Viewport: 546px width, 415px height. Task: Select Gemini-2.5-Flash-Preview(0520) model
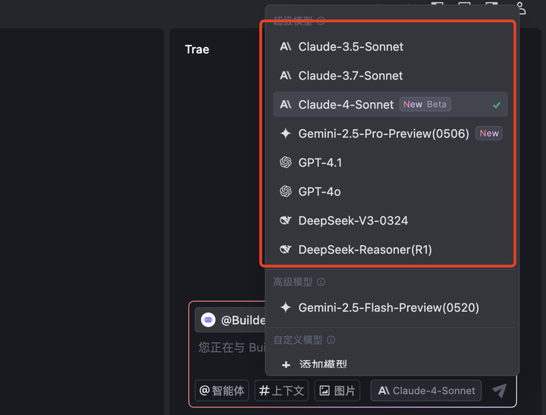(388, 307)
